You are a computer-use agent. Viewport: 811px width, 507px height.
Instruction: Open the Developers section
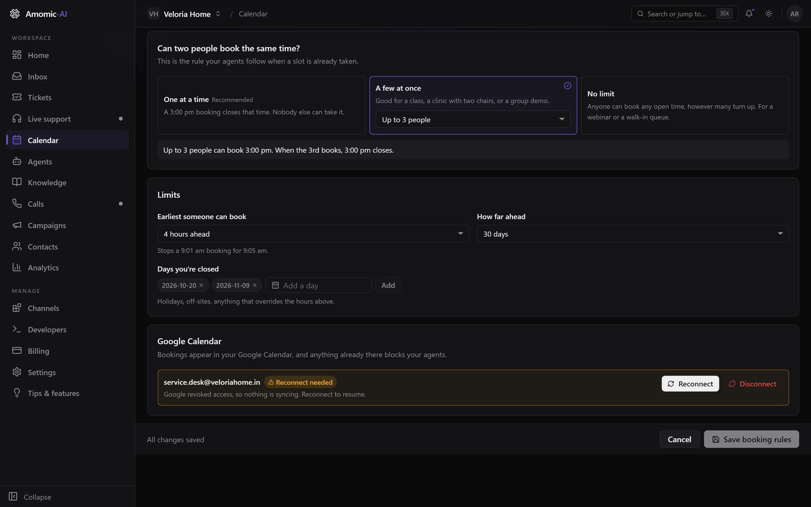coord(68,330)
